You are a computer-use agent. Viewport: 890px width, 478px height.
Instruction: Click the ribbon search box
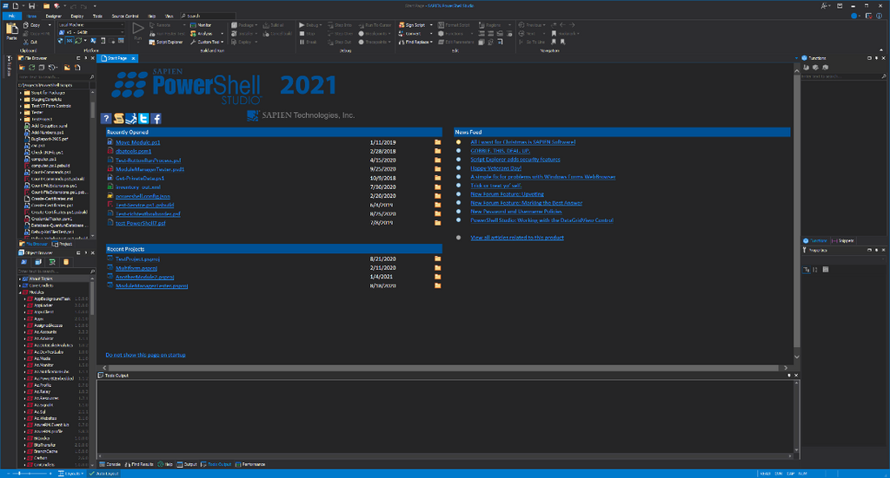(208, 16)
